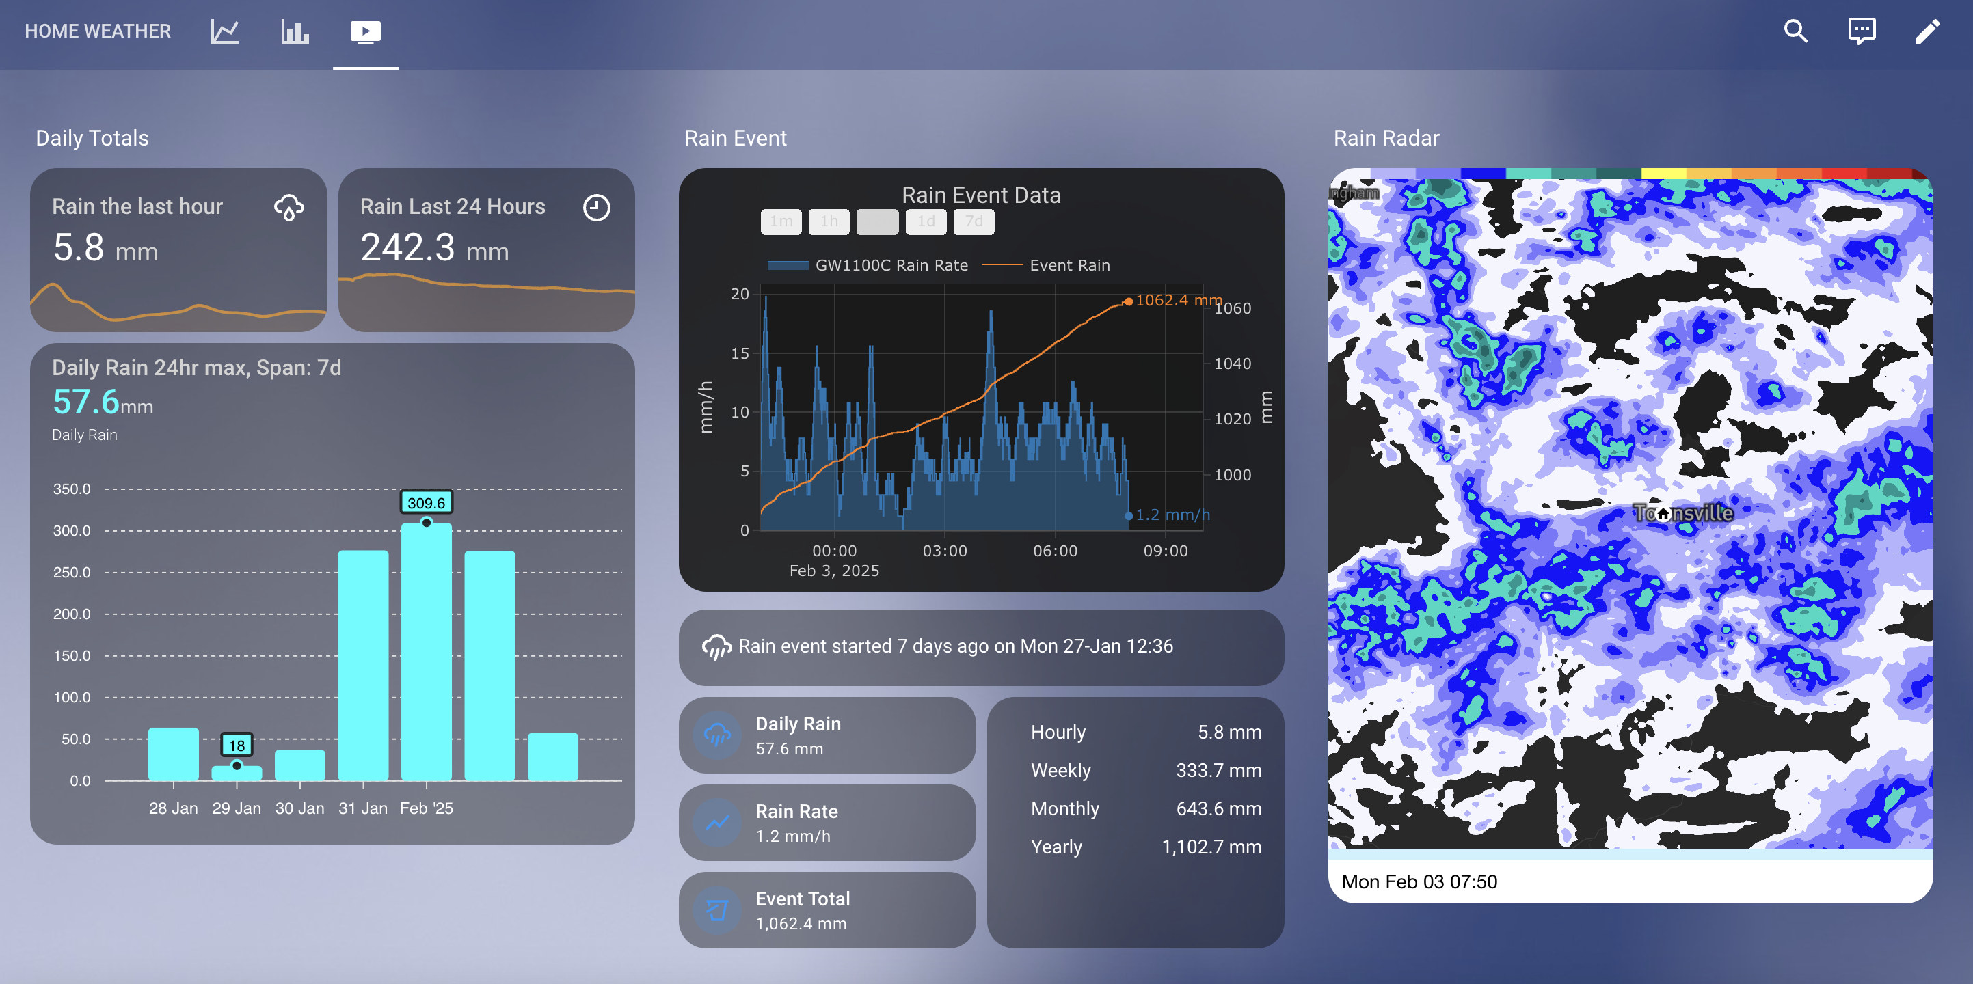Click the rain cloud icon on Rain the last hour card
The width and height of the screenshot is (1973, 984).
288,208
